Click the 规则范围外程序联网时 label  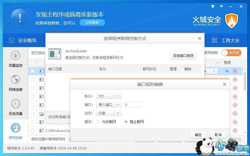[48, 139]
